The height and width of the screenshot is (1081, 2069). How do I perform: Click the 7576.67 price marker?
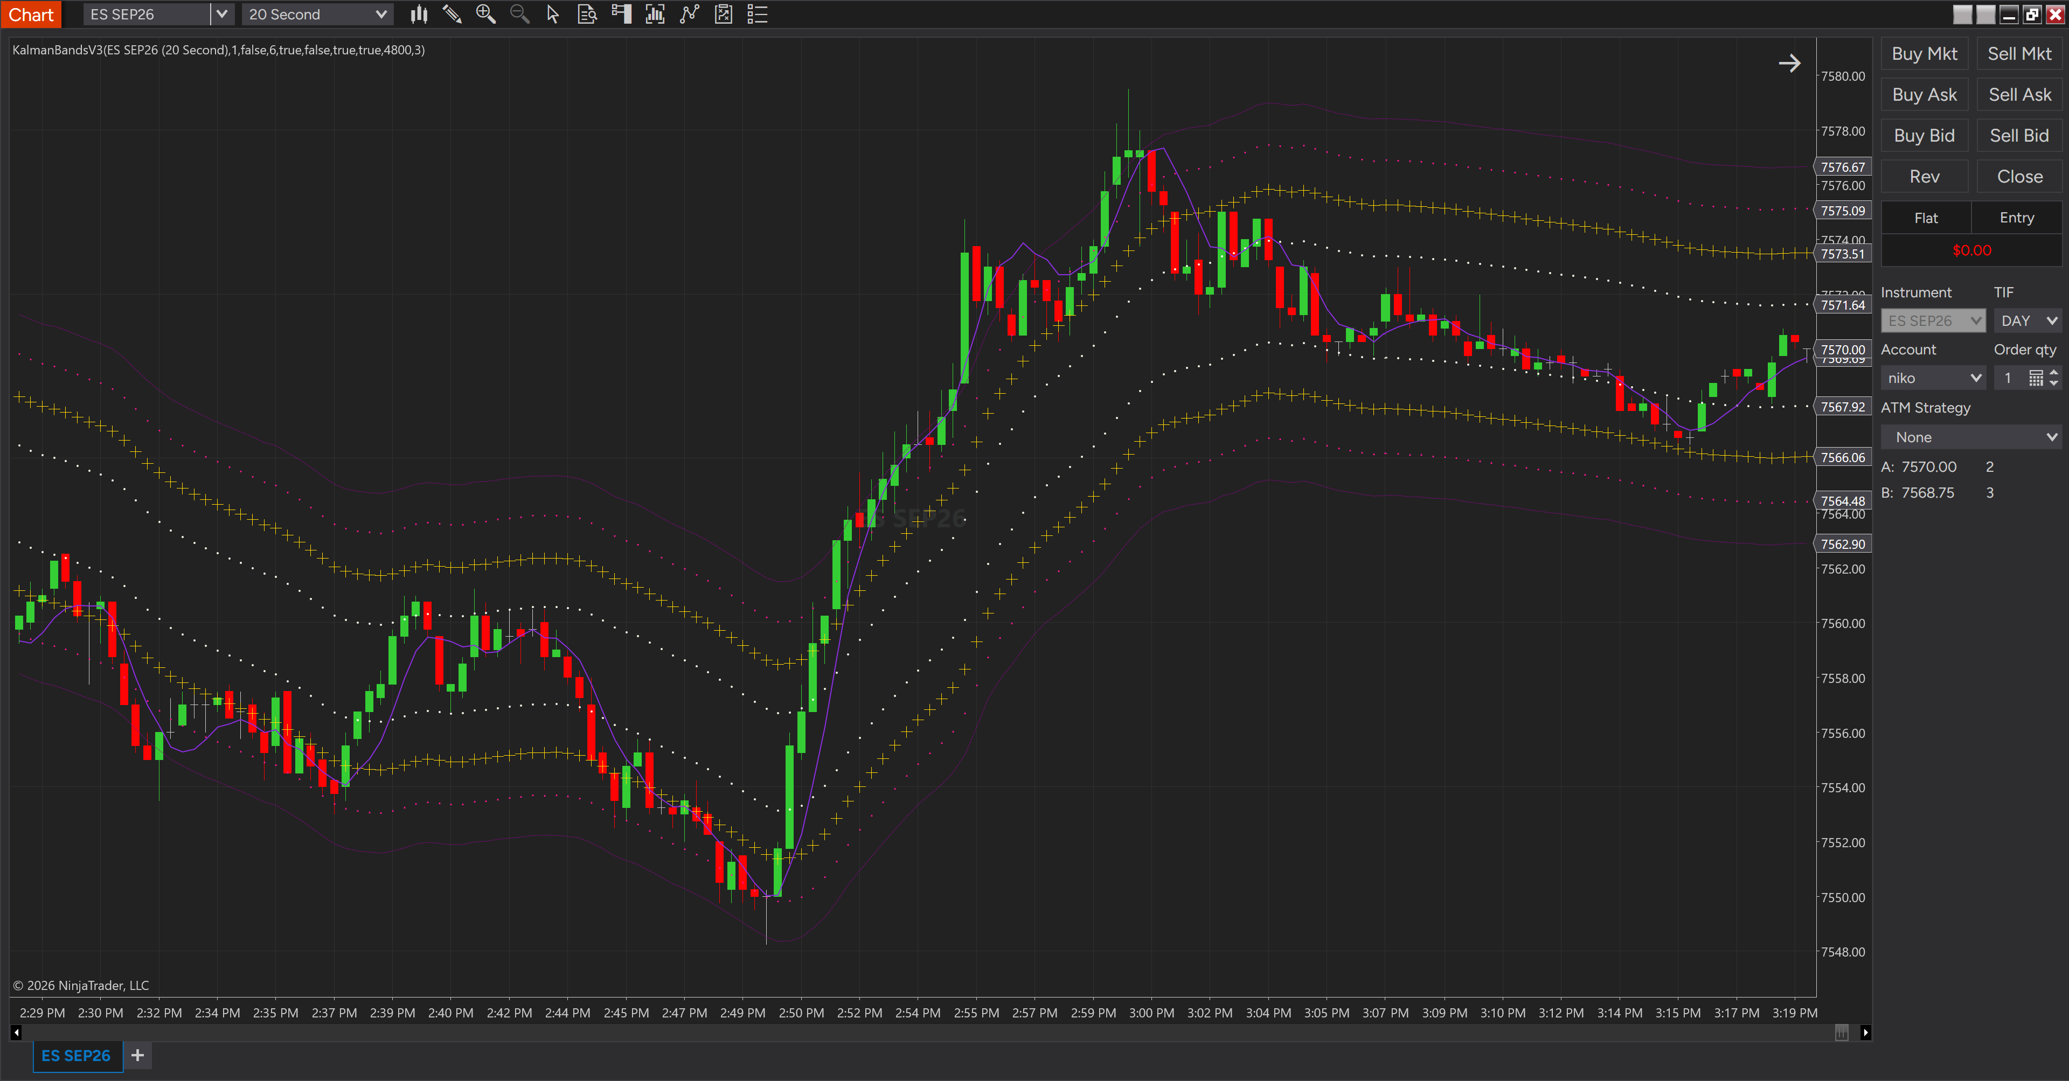tap(1843, 167)
